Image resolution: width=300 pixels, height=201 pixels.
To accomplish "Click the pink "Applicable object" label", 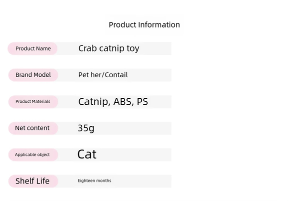I will [32, 154].
